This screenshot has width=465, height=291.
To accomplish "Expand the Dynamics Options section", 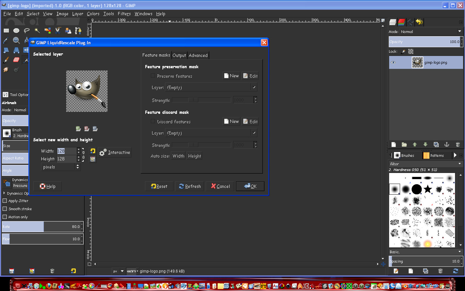I will coord(4,193).
